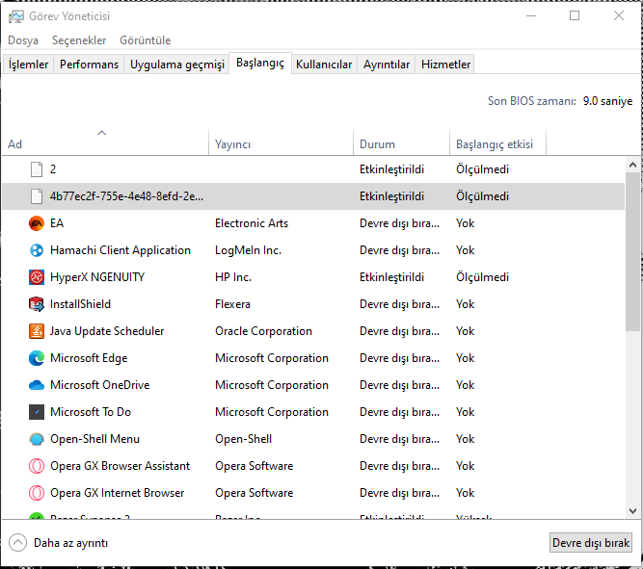Sort by the Durum column header
Viewport: 643px width, 569px height.
click(401, 142)
